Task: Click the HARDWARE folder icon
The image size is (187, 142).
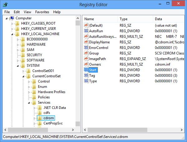Action: (23, 44)
